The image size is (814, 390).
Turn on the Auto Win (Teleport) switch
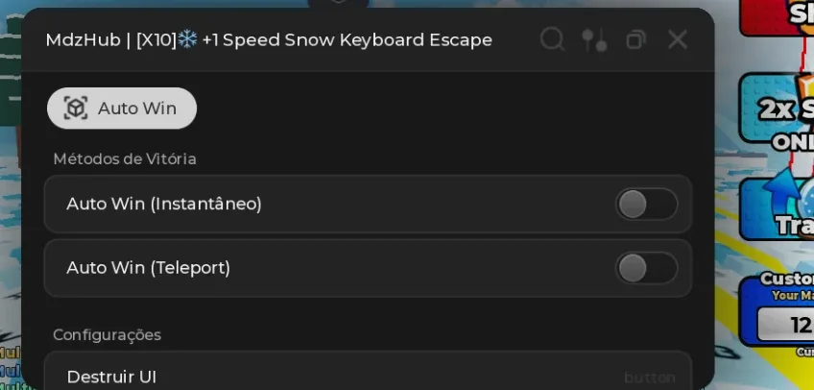point(647,268)
